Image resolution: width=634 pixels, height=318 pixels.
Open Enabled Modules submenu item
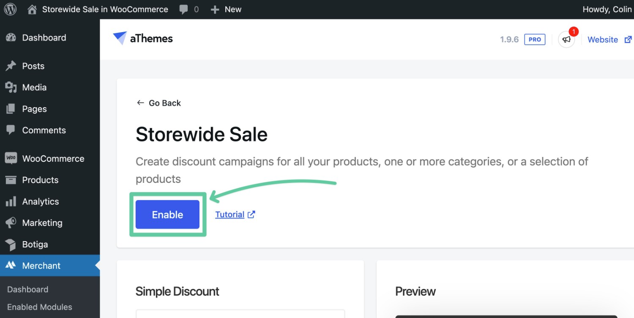(x=40, y=307)
